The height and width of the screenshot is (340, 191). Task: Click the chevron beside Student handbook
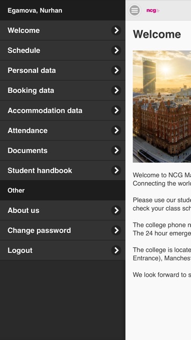(116, 170)
